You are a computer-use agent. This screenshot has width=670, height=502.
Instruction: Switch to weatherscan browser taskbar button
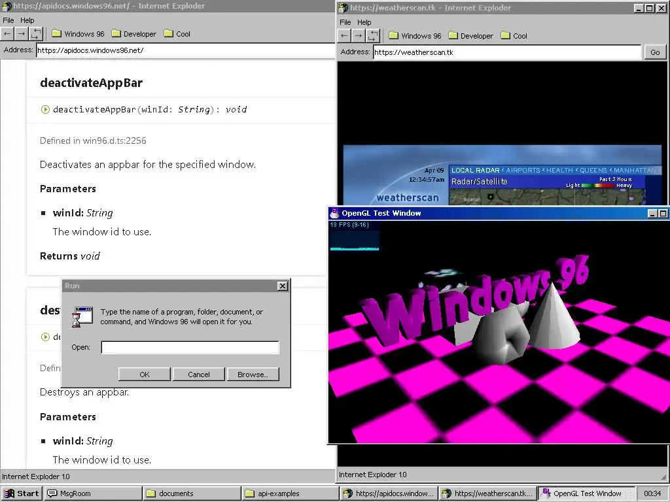click(488, 494)
